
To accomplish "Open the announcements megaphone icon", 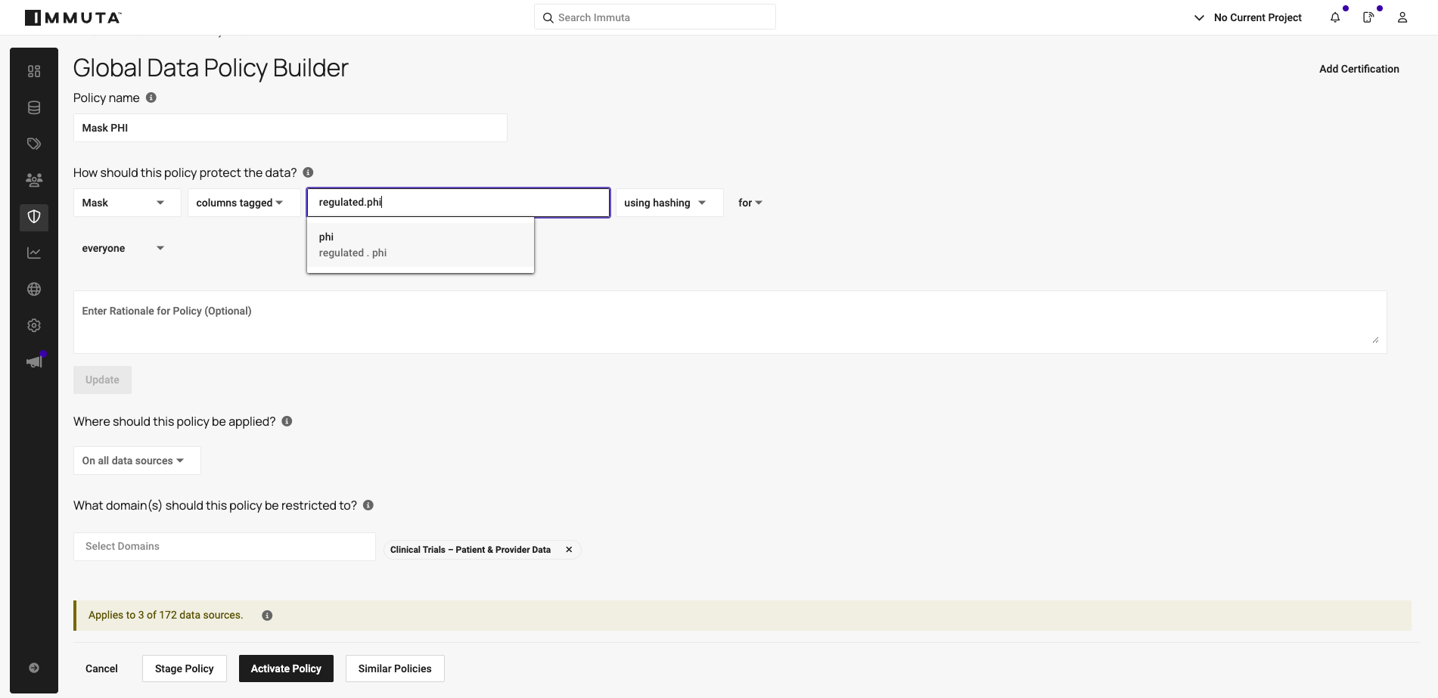I will 34,361.
